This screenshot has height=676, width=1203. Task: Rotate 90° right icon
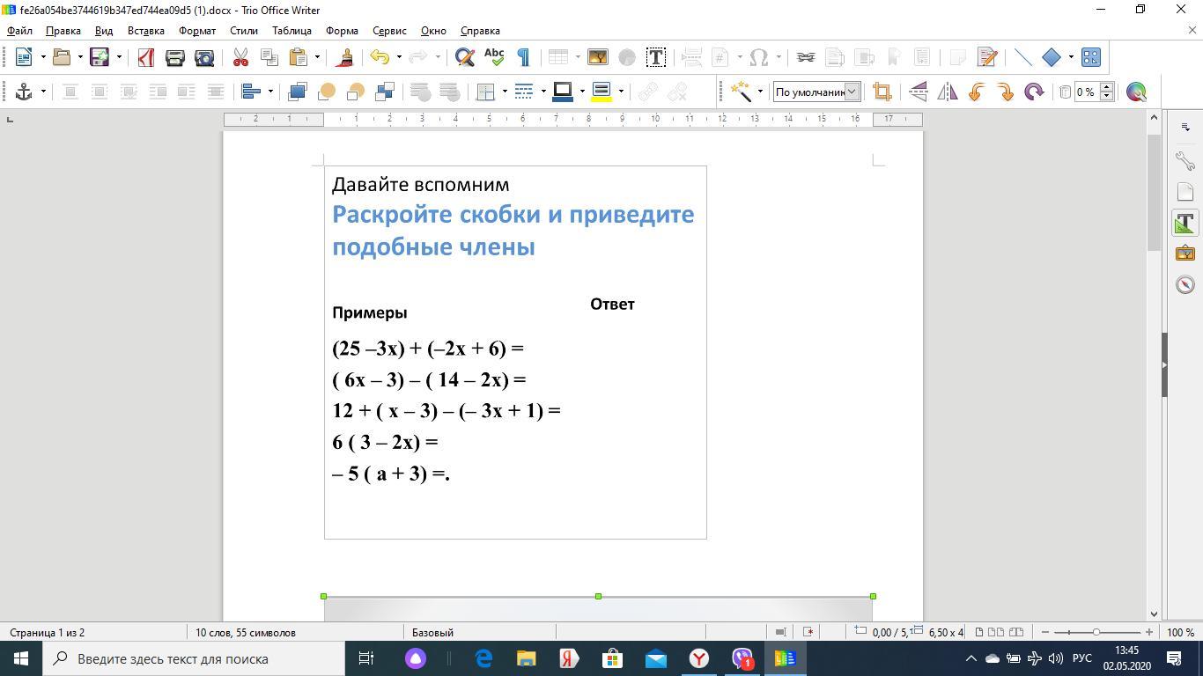[x=1005, y=92]
